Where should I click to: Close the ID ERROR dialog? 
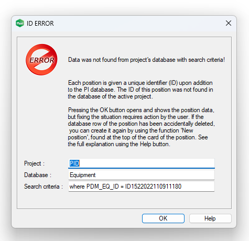229,23
